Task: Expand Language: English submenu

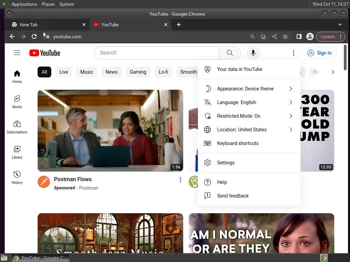Action: click(249, 102)
